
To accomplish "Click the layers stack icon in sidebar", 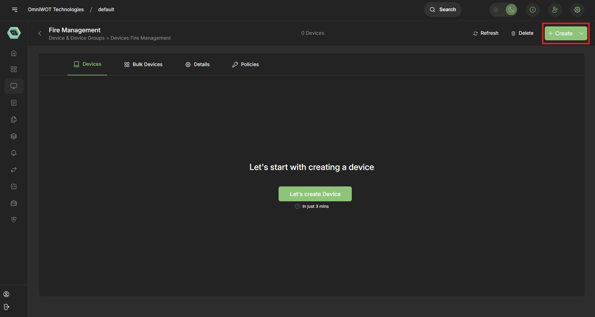I will pos(14,136).
